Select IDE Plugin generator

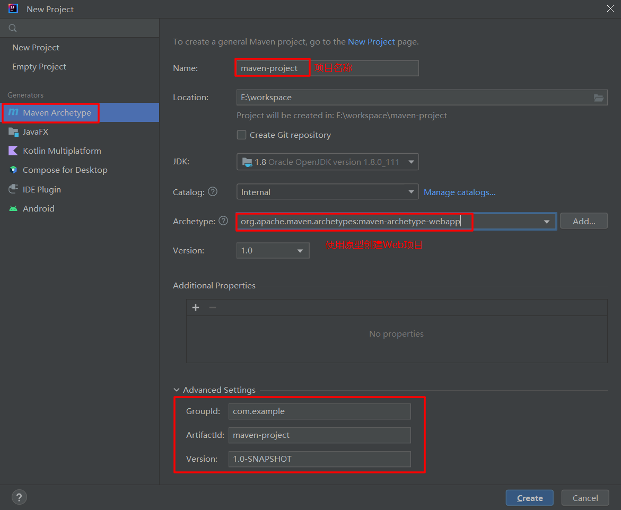coord(80,189)
